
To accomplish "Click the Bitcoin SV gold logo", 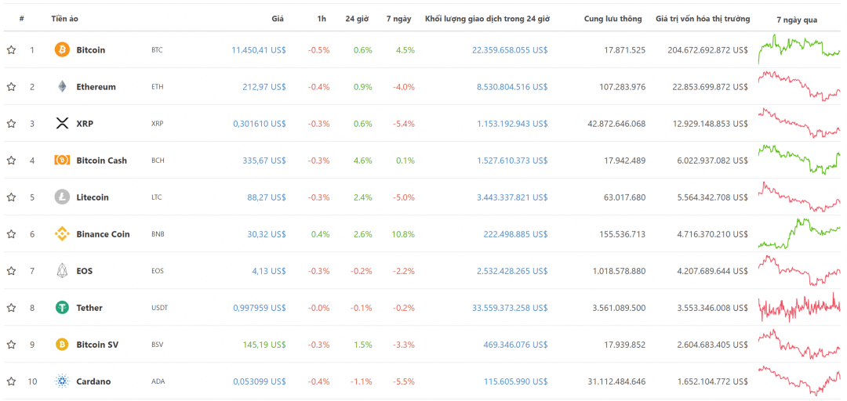I will (62, 345).
